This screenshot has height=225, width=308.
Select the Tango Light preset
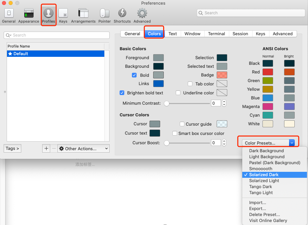point(274,192)
